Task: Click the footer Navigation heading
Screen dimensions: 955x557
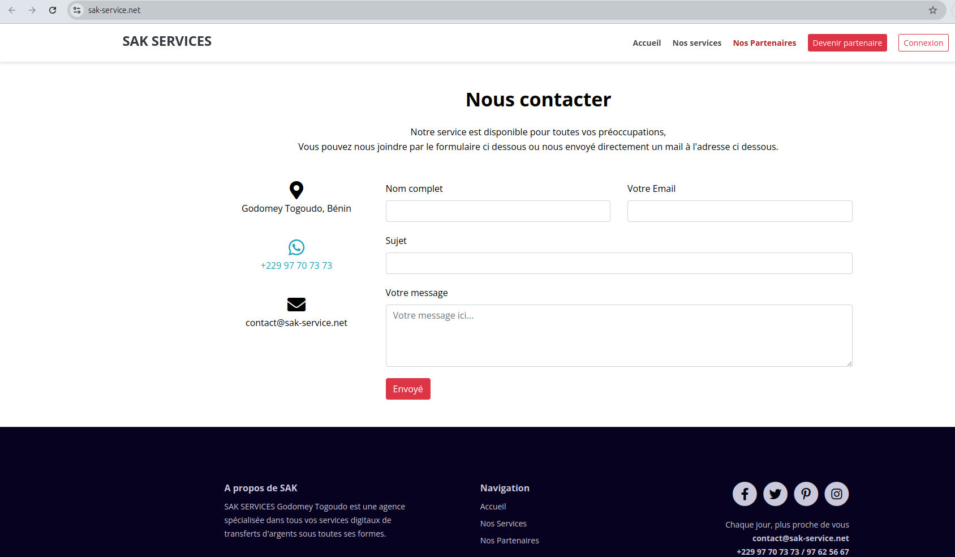Action: coord(505,488)
